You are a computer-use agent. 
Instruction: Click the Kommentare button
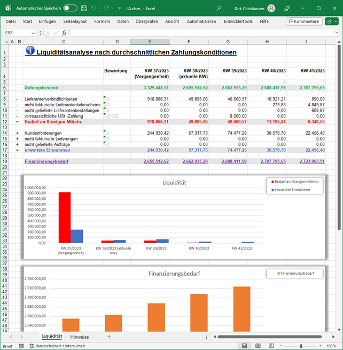(304, 21)
